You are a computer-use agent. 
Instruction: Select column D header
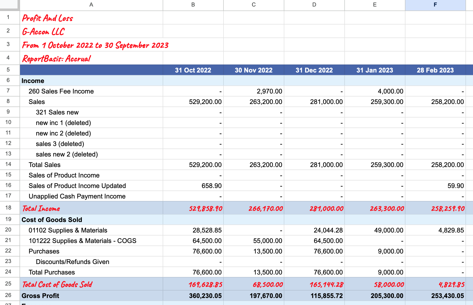(x=314, y=5)
